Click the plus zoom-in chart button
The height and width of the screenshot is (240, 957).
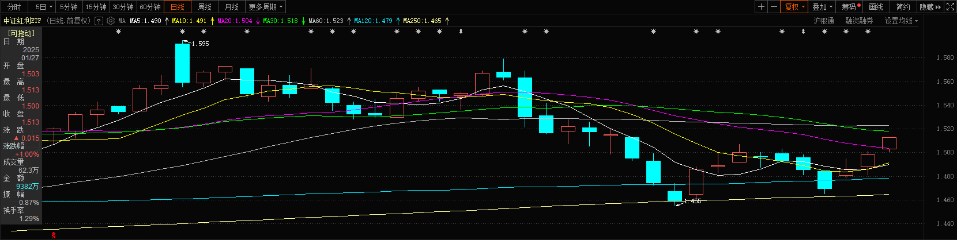click(762, 7)
